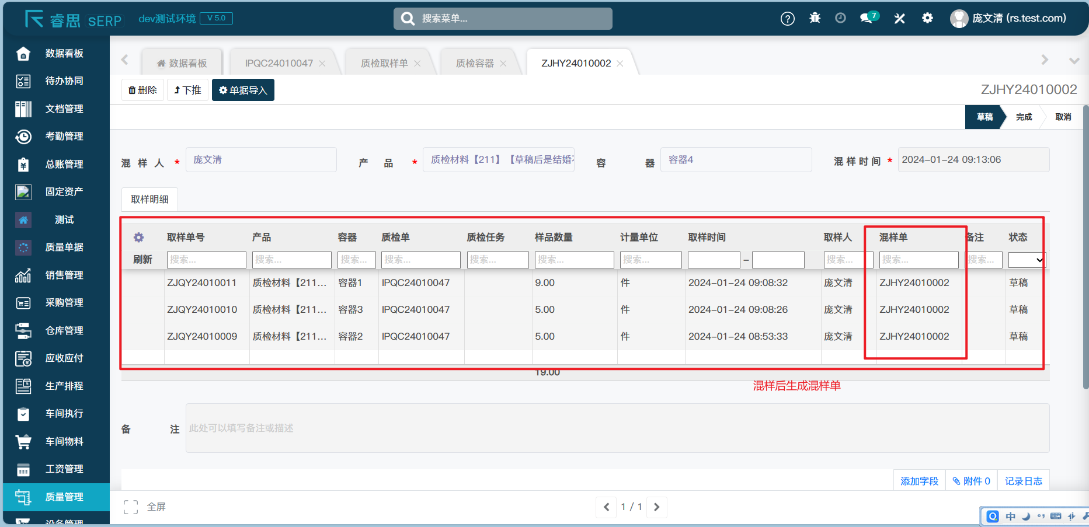This screenshot has height=527, width=1089.
Task: Click the help question mark icon
Action: [x=787, y=19]
